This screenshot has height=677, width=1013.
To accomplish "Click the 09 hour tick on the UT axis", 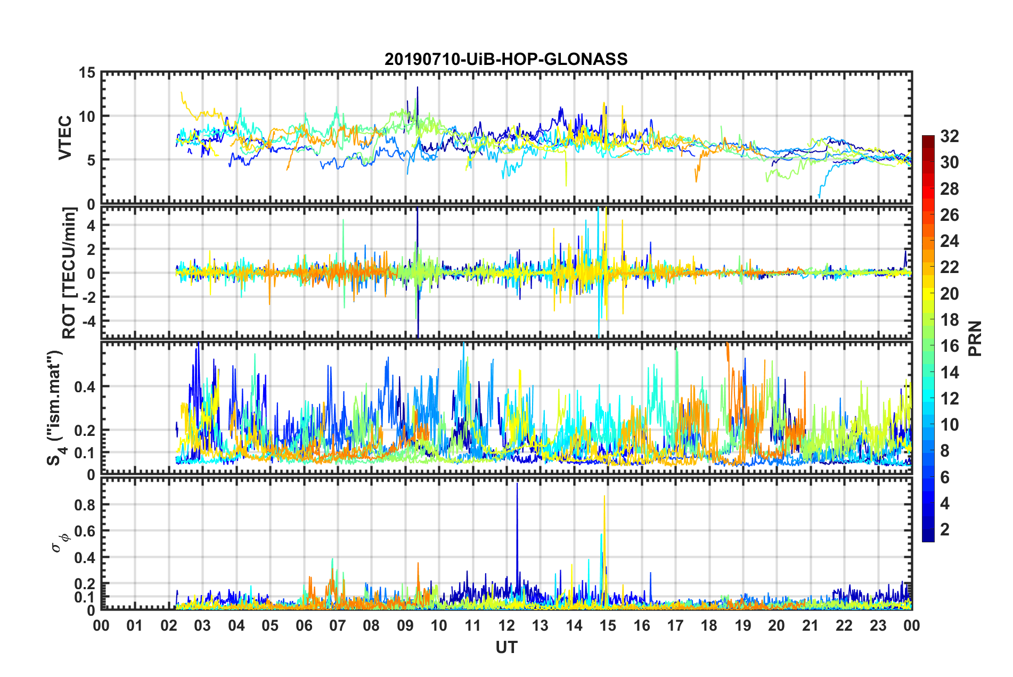I will pos(405,625).
